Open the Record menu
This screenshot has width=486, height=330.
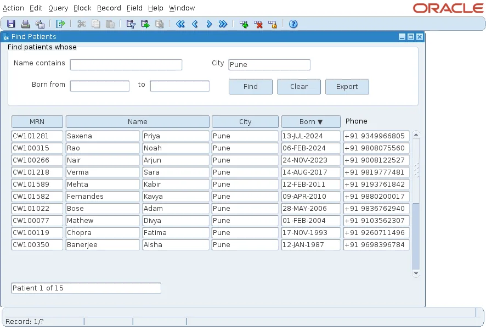[109, 8]
